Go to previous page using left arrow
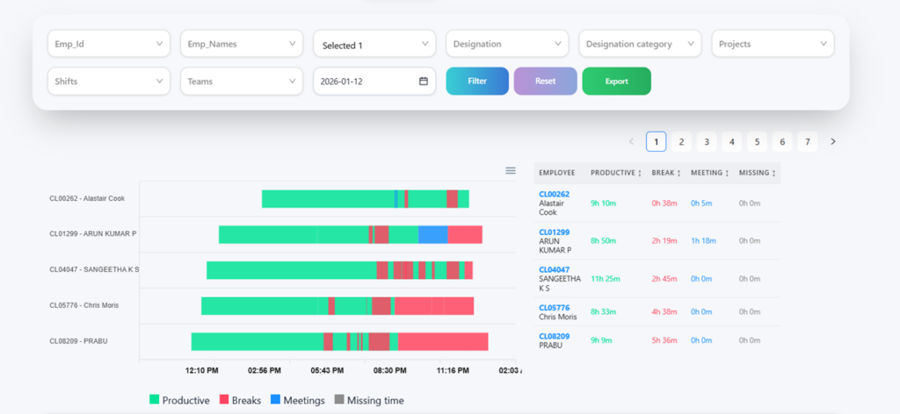 point(631,141)
